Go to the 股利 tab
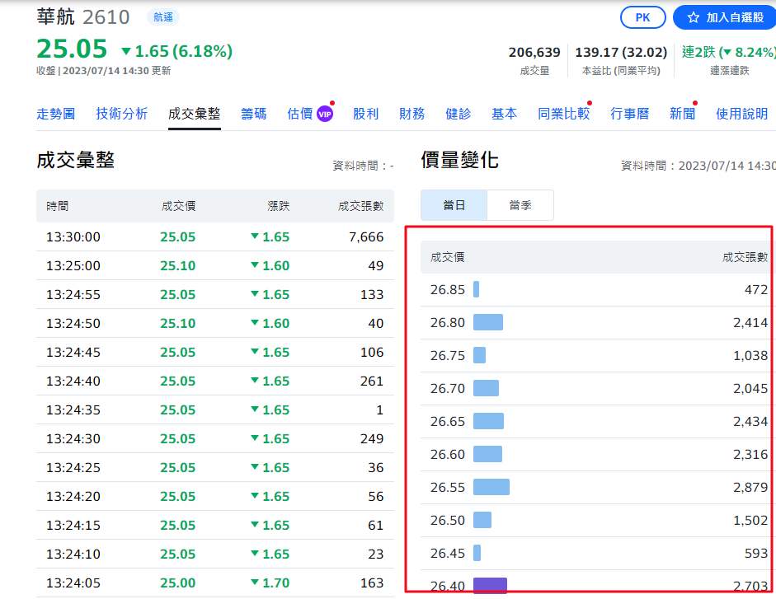 click(365, 115)
